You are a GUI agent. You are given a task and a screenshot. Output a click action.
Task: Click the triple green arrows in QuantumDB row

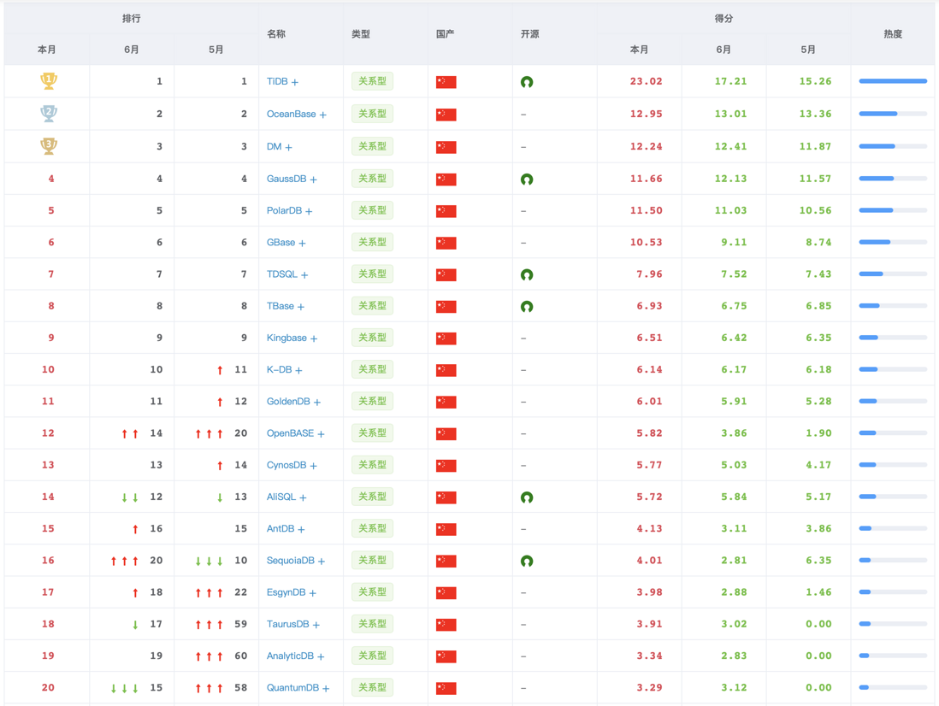coord(125,689)
